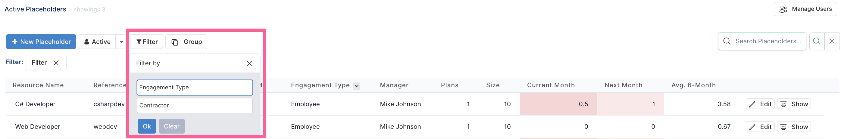Select the Engagement Type filter field
The width and height of the screenshot is (847, 139).
(x=195, y=88)
